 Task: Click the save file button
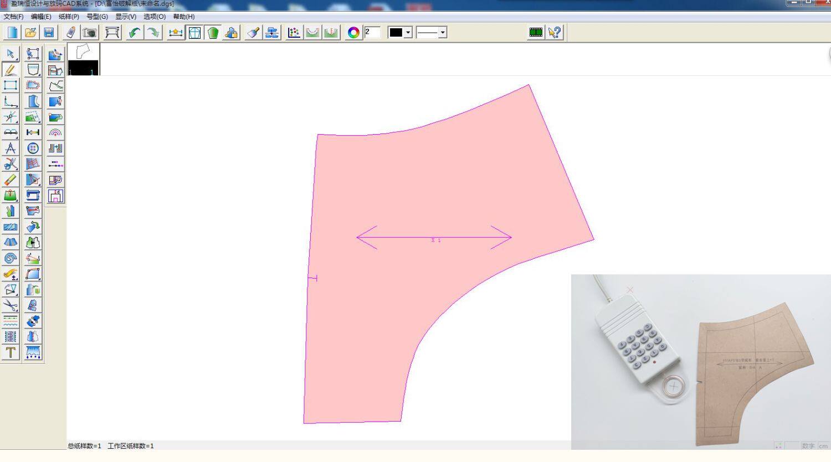[x=49, y=33]
